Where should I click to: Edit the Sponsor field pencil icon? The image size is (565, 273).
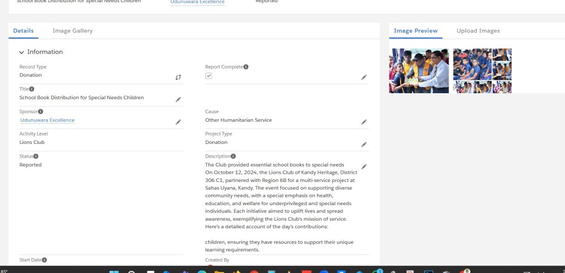[178, 122]
